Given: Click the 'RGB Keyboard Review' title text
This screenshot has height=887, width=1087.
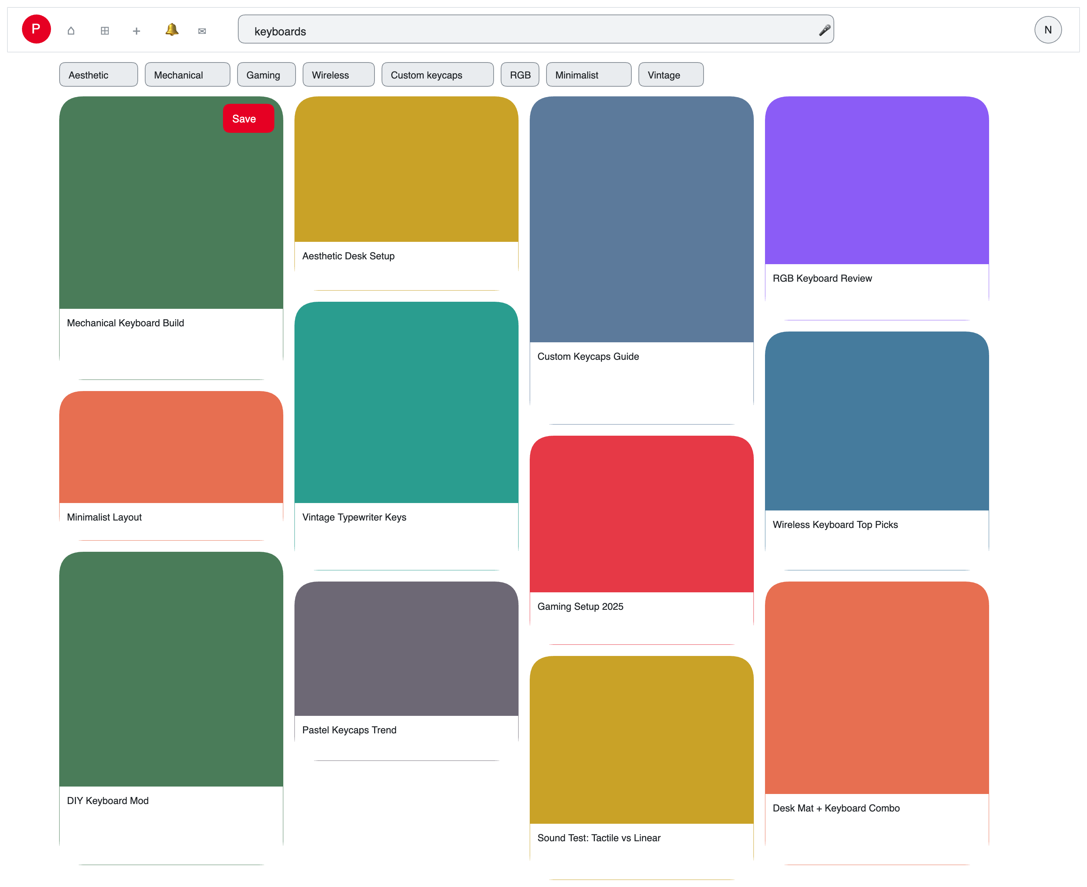Looking at the screenshot, I should pyautogui.click(x=822, y=278).
